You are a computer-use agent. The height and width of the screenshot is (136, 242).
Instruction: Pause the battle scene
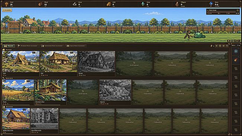pos(229,41)
